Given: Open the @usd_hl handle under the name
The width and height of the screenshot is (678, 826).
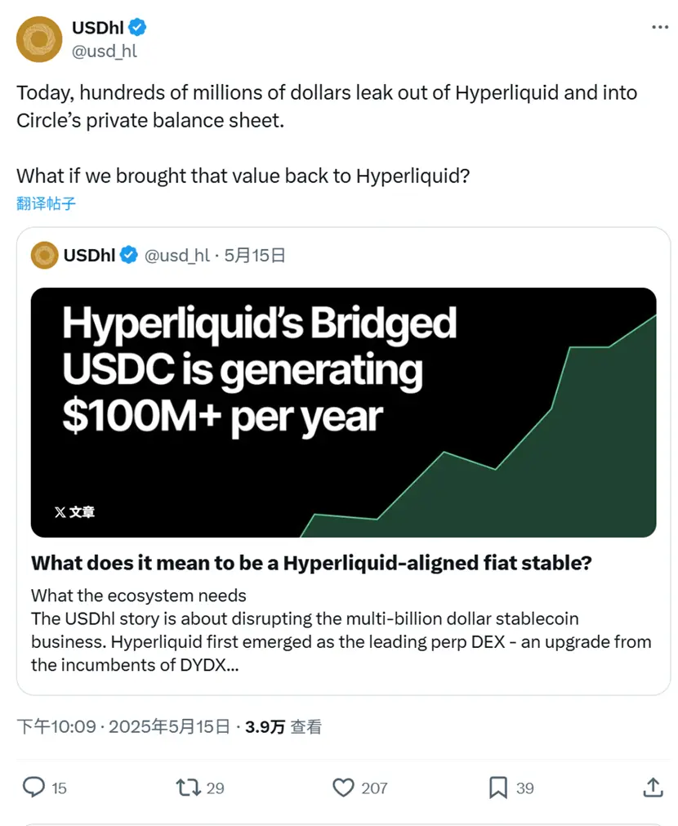Looking at the screenshot, I should click(104, 51).
